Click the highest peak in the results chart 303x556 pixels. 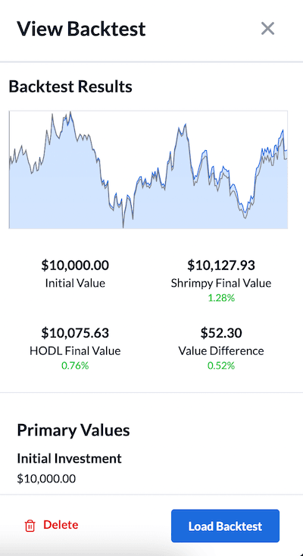[70, 112]
